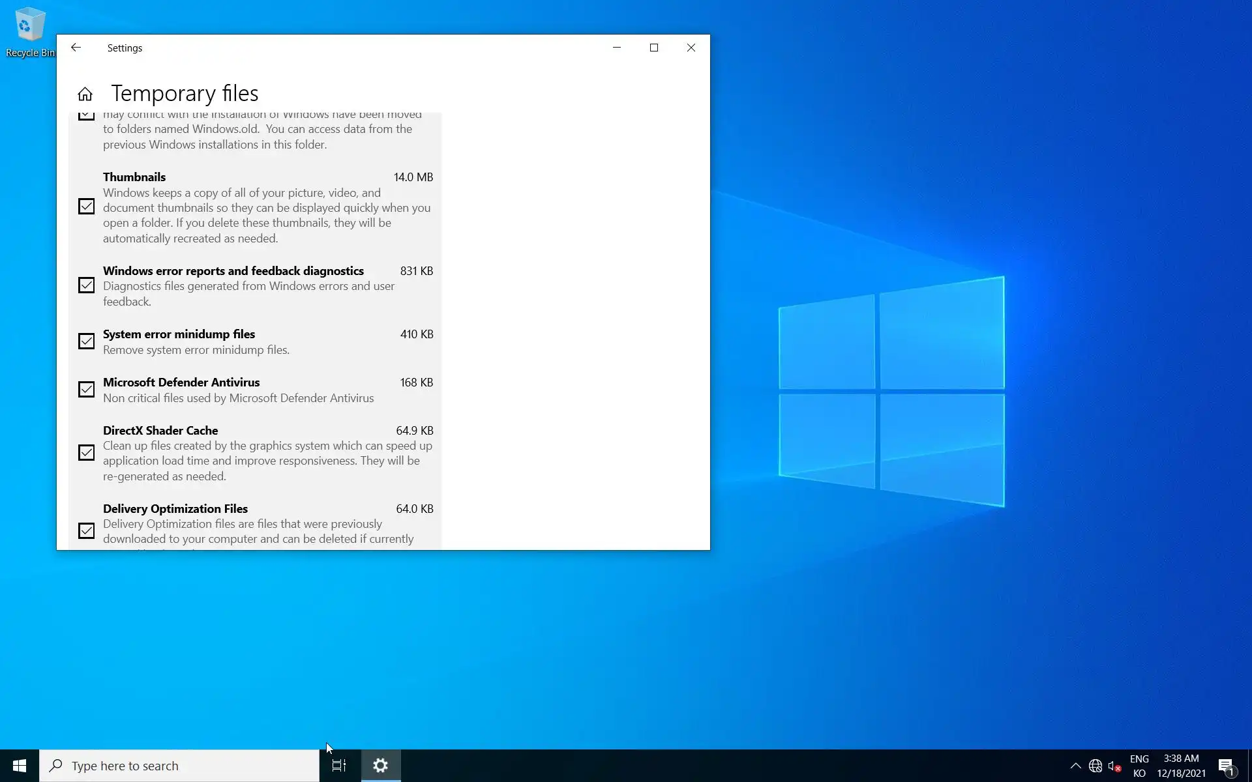Go back using the Settings back arrow
Screen dimensions: 1252x782
click(76, 48)
